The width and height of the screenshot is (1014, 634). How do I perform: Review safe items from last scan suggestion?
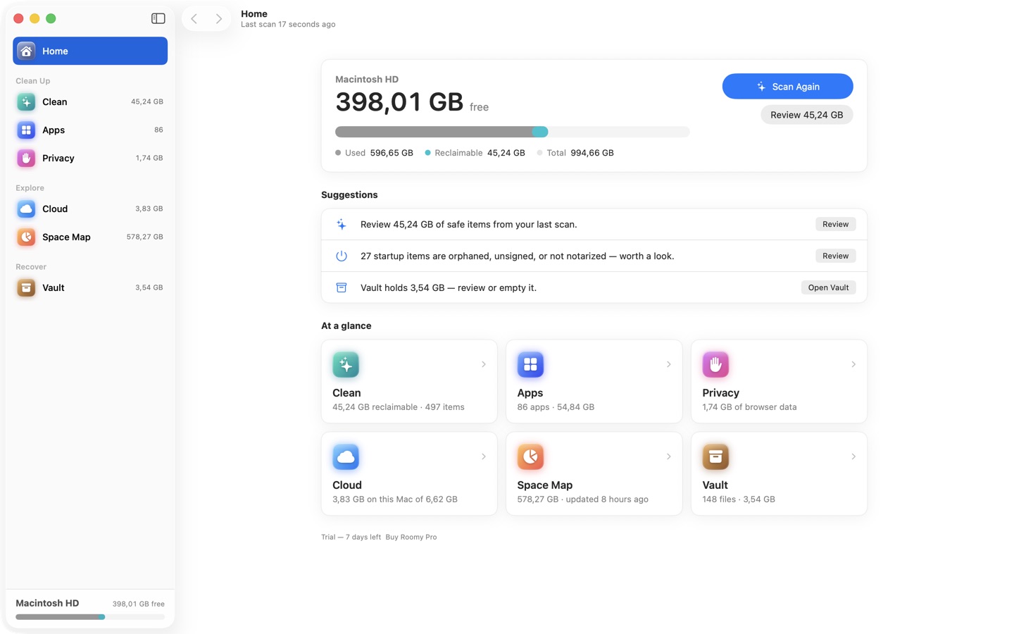tap(835, 224)
